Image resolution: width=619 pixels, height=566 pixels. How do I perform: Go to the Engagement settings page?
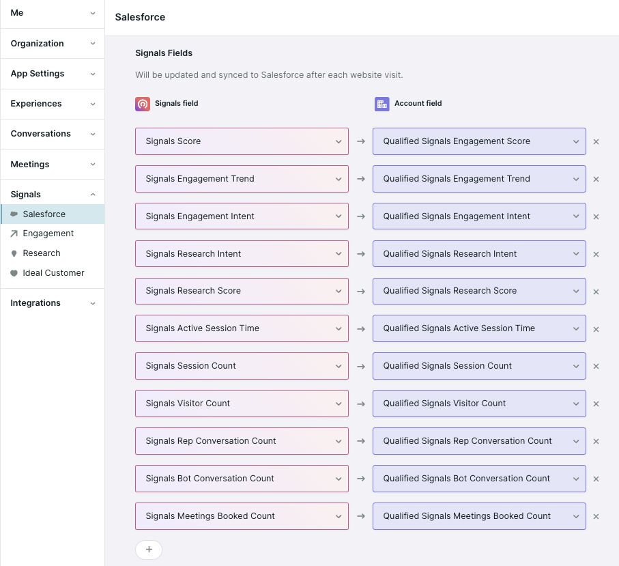[x=53, y=234]
